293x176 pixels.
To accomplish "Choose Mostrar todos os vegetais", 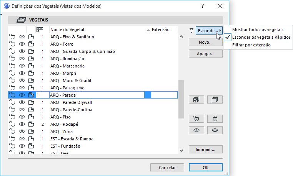I will [258, 30].
